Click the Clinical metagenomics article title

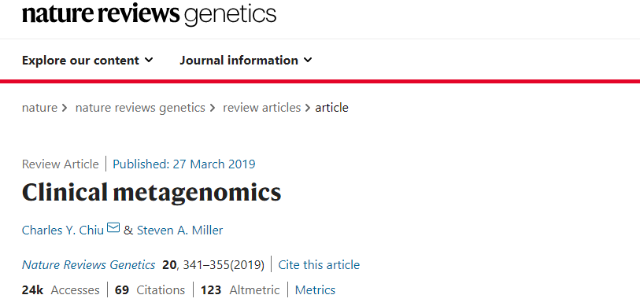151,193
